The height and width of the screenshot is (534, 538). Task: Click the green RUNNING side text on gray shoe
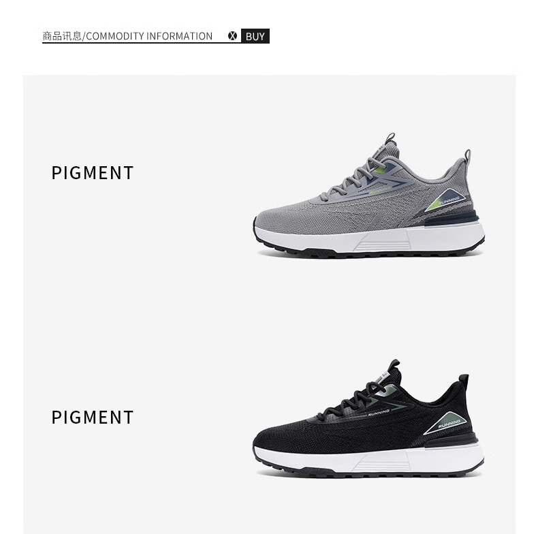coord(379,190)
